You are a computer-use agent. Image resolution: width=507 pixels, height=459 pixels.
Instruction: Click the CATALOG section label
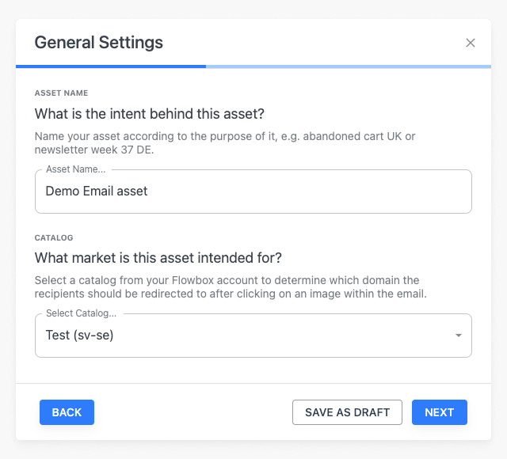pyautogui.click(x=54, y=237)
